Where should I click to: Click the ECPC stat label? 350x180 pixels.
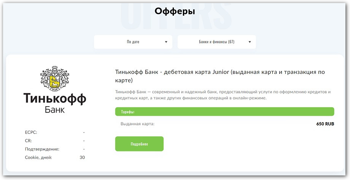(x=31, y=132)
